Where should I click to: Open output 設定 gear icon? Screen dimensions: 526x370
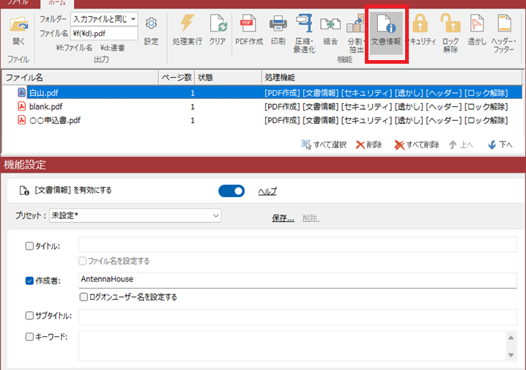pyautogui.click(x=151, y=30)
